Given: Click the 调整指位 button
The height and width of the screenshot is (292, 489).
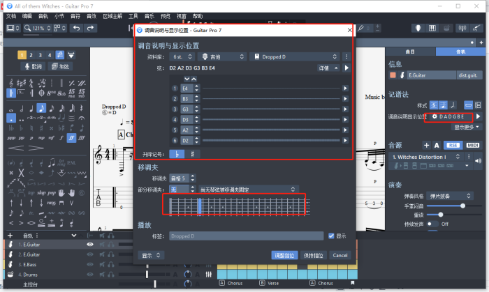Looking at the screenshot, I should (x=284, y=256).
